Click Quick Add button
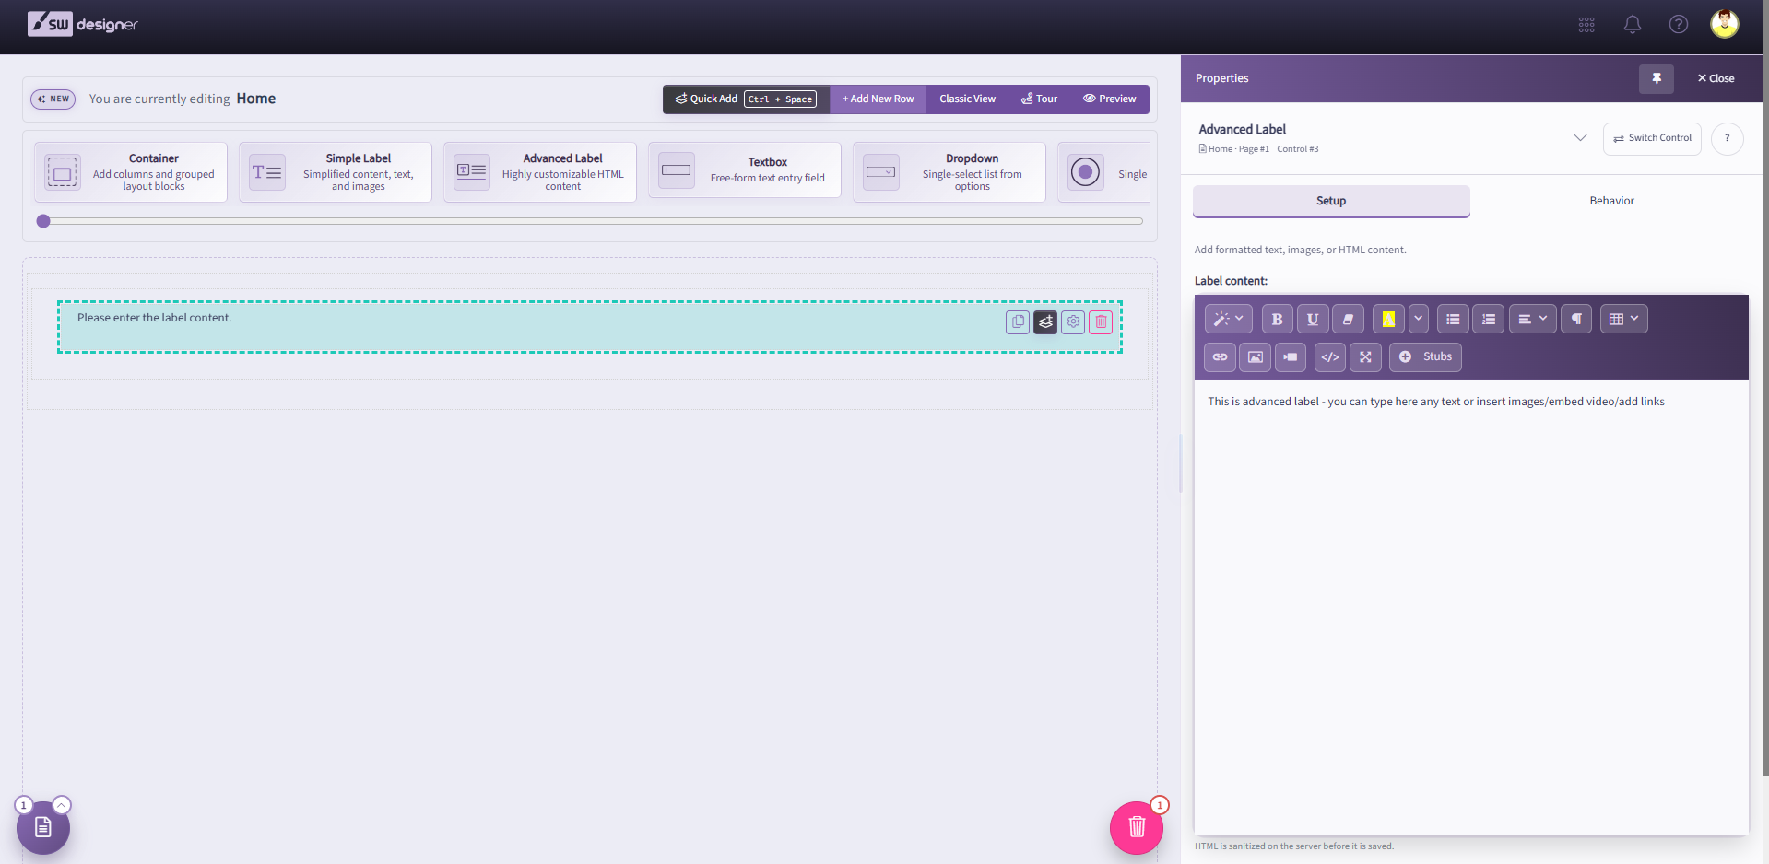 [746, 99]
